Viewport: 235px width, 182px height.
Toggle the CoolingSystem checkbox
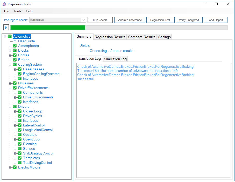pyautogui.click(x=15, y=64)
